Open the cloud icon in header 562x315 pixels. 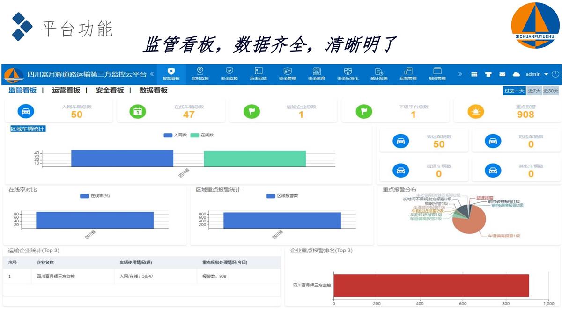(x=516, y=74)
